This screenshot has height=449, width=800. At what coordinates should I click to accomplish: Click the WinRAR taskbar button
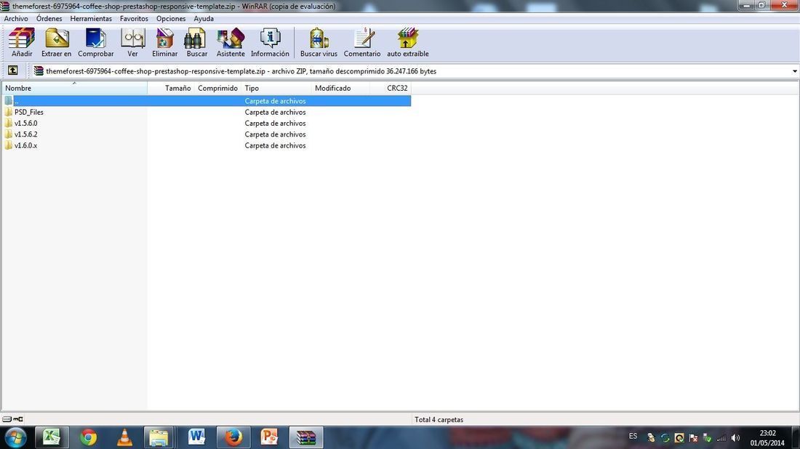pyautogui.click(x=306, y=437)
